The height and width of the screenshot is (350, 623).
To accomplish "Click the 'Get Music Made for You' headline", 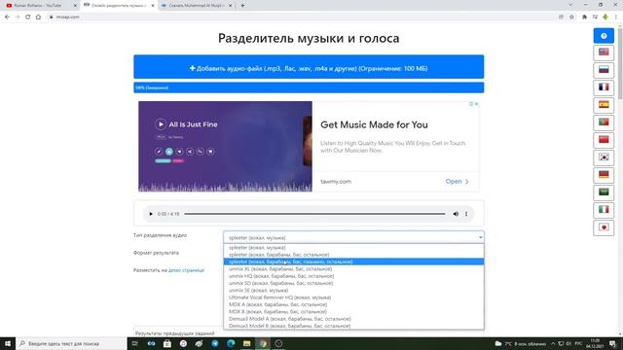I will pyautogui.click(x=374, y=124).
